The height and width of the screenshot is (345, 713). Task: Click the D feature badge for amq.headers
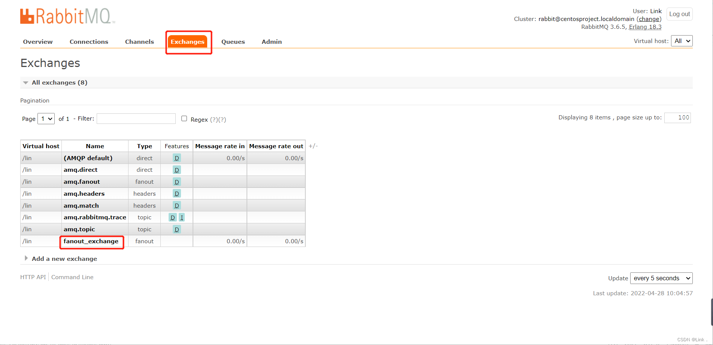point(177,193)
